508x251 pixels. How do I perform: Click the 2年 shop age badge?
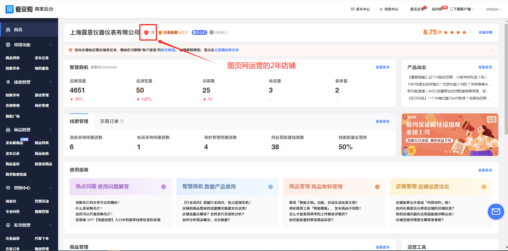[149, 32]
